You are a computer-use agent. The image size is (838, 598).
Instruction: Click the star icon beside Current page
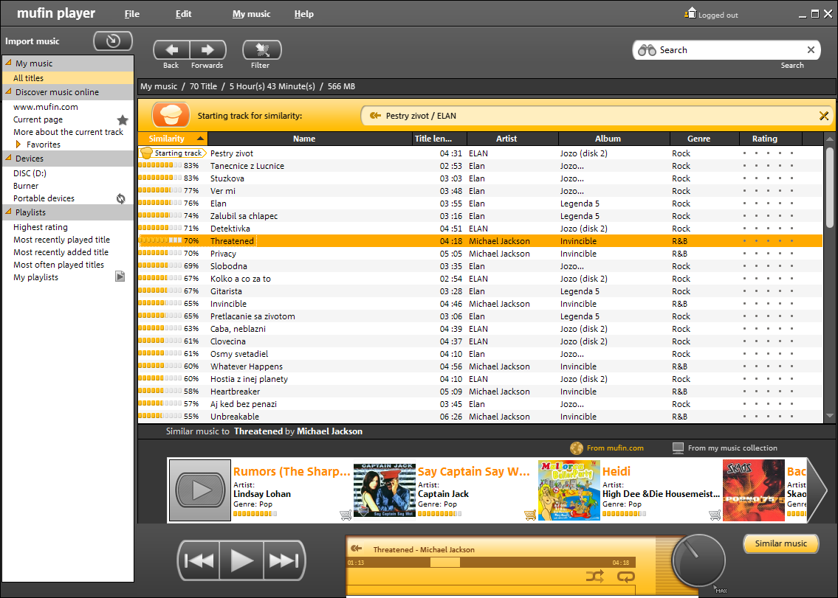tap(123, 119)
